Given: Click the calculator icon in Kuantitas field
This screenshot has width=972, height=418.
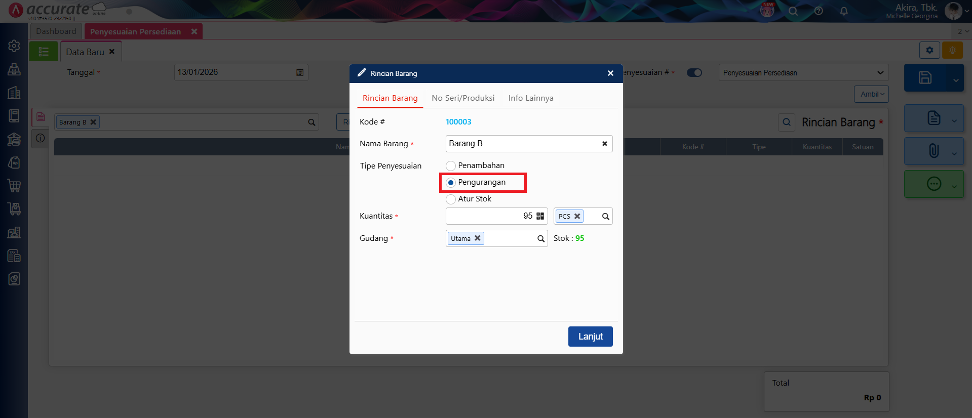Looking at the screenshot, I should tap(540, 216).
